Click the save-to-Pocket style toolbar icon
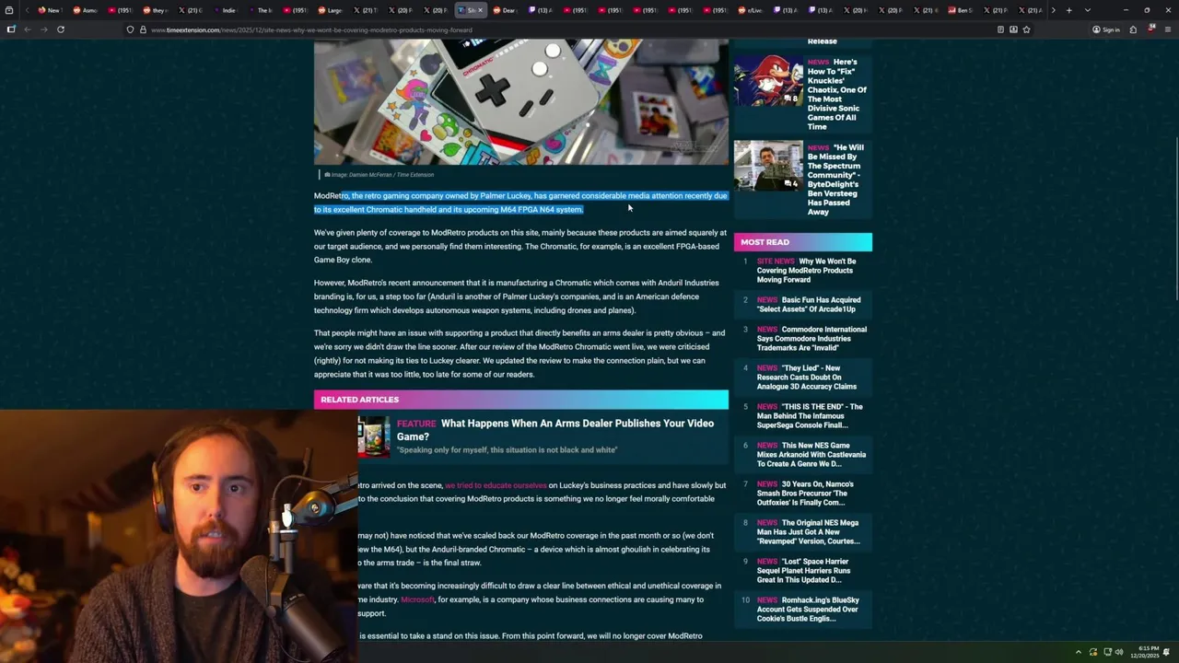1179x663 pixels. pos(1013,29)
